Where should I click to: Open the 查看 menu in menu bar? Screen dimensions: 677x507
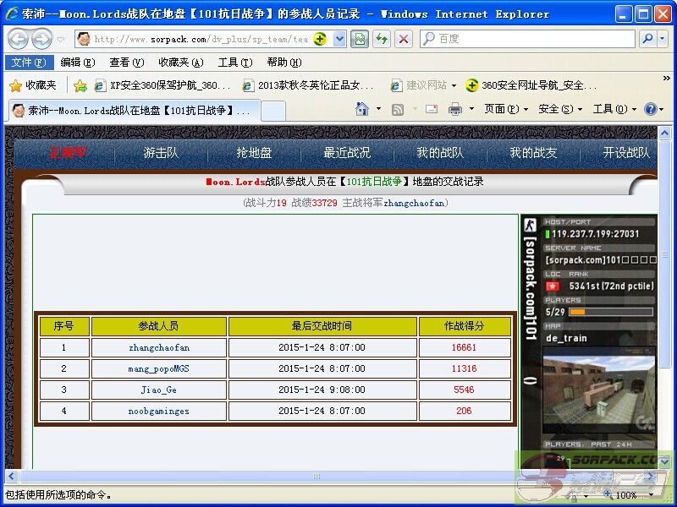[x=126, y=63]
